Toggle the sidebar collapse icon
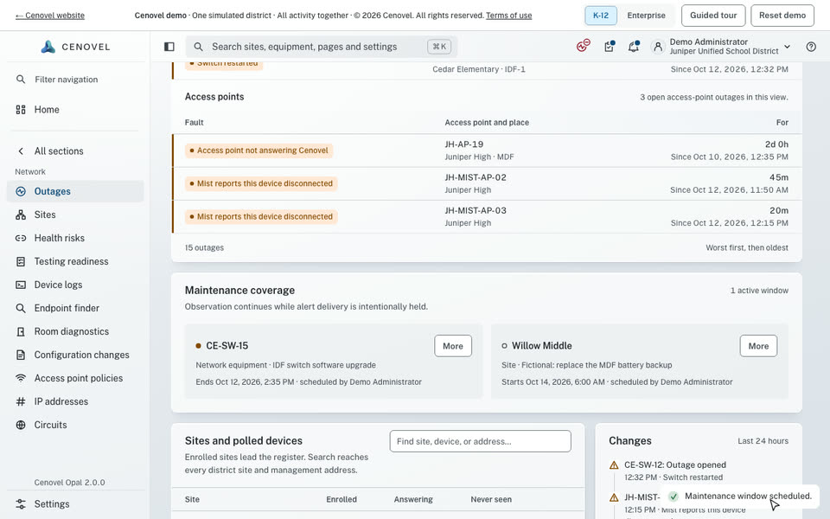 [x=169, y=47]
